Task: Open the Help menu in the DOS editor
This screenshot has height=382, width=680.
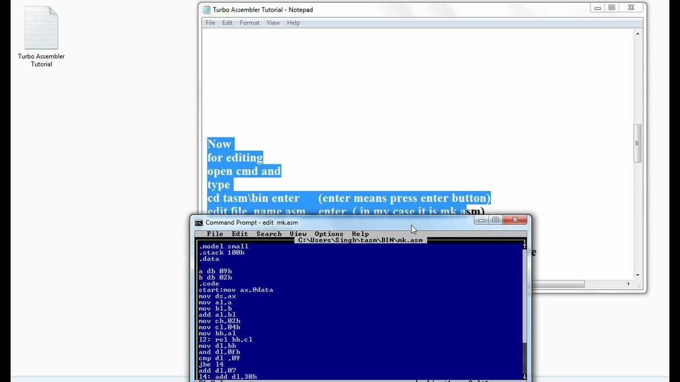Action: click(360, 234)
